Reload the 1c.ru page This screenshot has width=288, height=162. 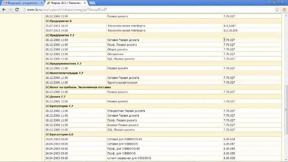(17, 9)
